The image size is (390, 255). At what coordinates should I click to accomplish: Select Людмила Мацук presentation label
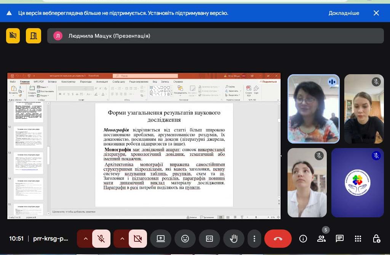pos(109,36)
